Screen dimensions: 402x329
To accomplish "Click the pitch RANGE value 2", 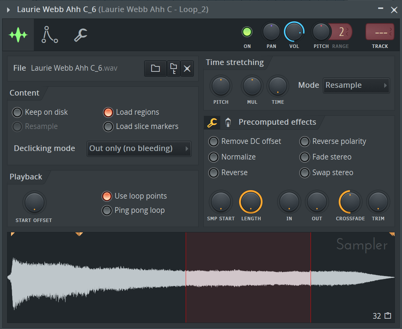I will click(342, 32).
